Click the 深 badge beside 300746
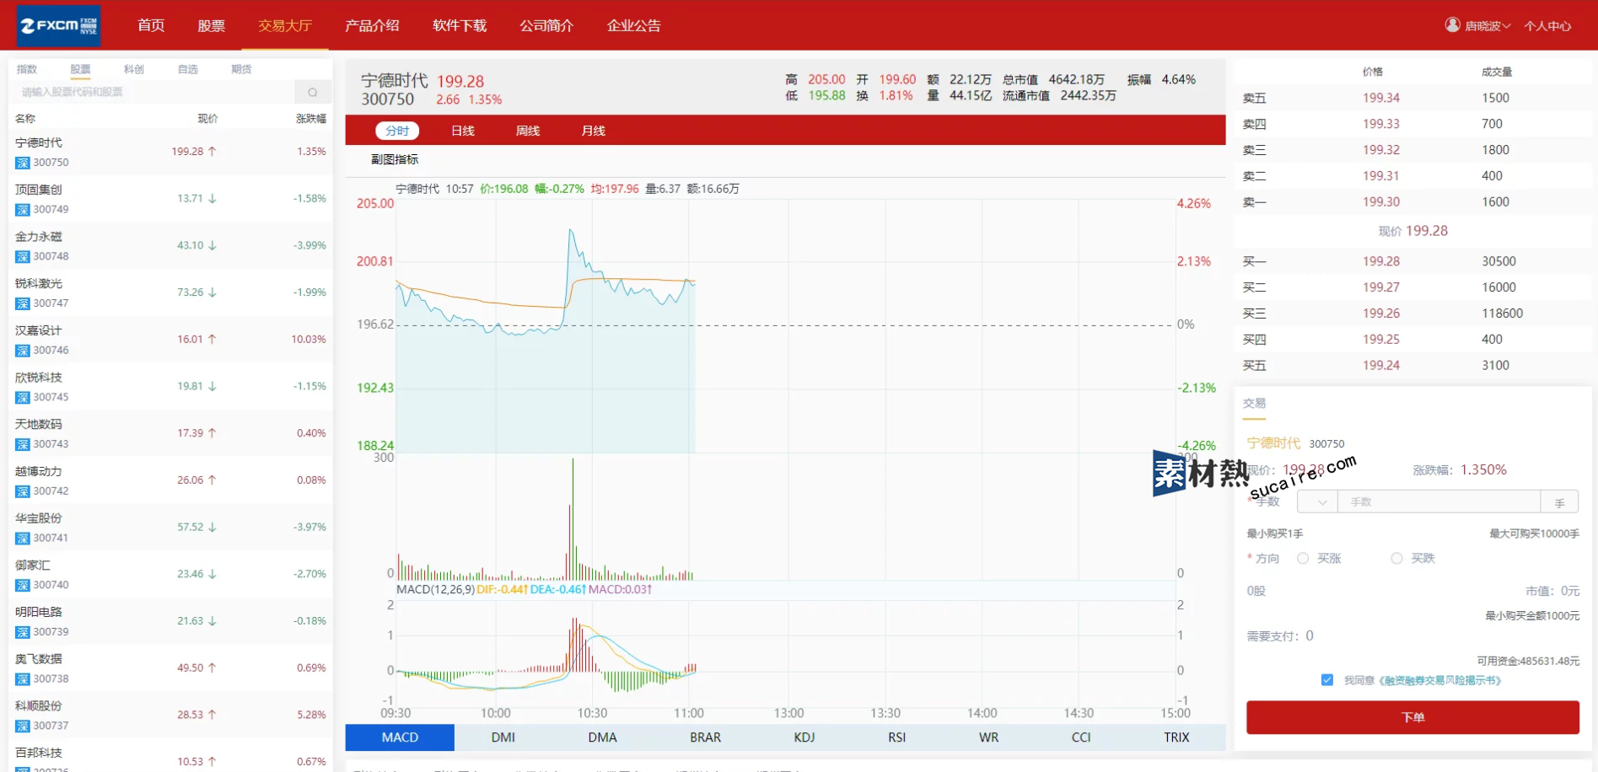The width and height of the screenshot is (1598, 772). [23, 351]
